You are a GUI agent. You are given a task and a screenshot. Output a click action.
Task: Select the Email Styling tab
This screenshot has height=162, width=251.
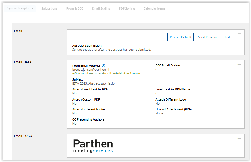click(101, 8)
